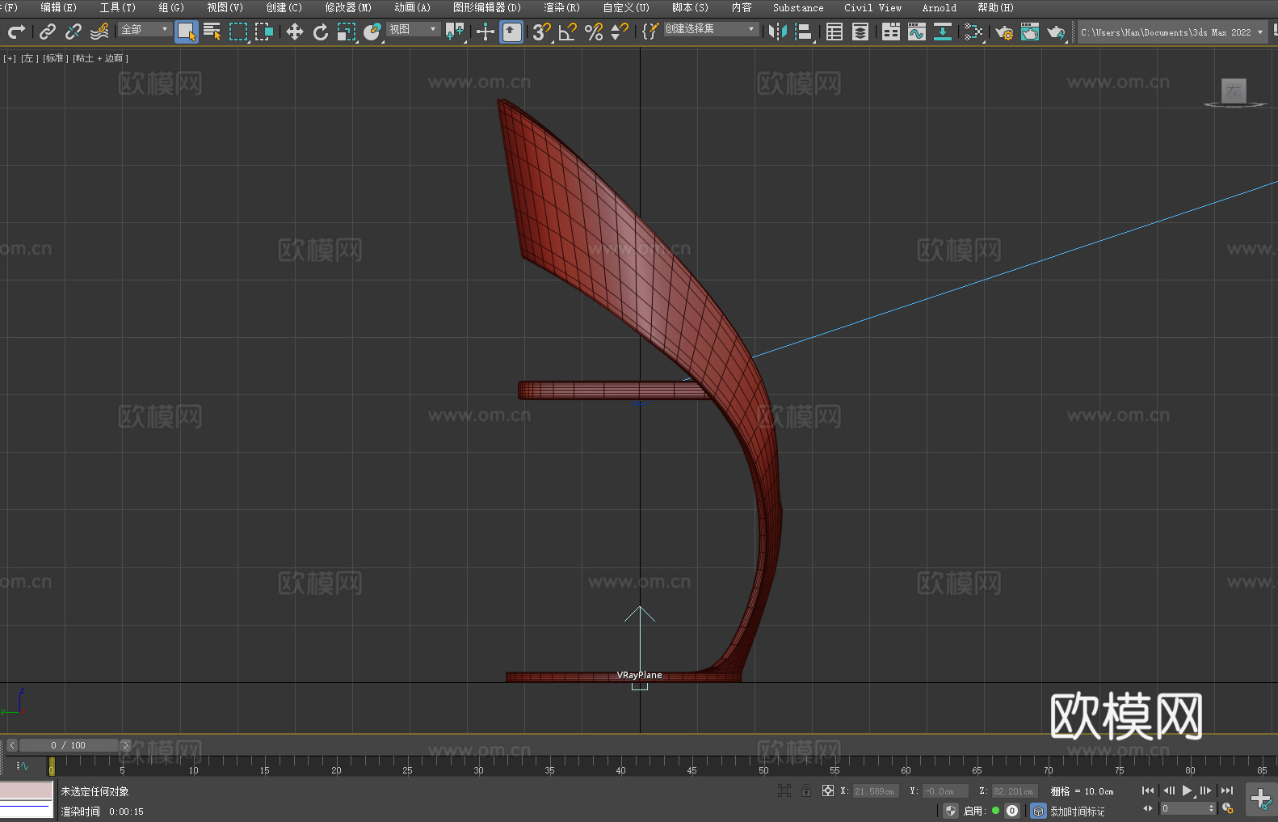This screenshot has width=1278, height=822.
Task: Activate the Select Object tool
Action: coord(187,32)
